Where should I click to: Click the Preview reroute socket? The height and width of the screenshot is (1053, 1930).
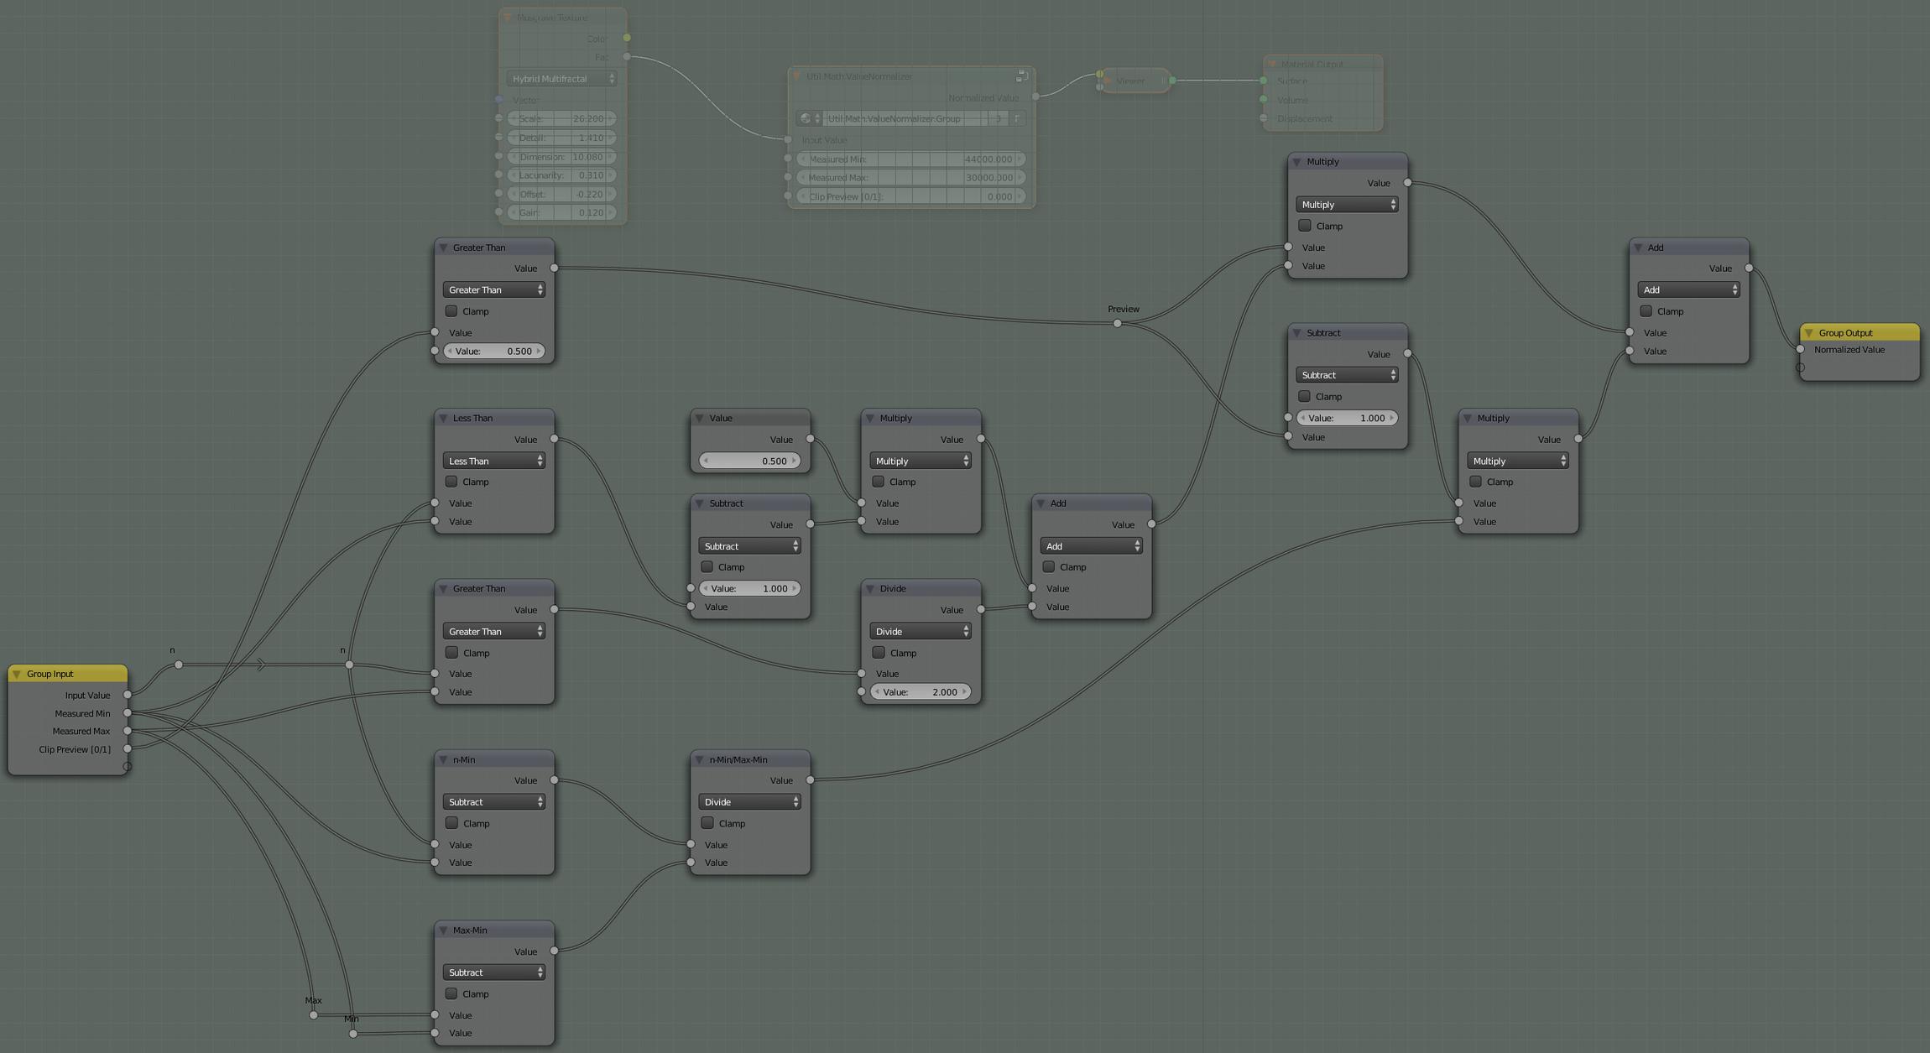pyautogui.click(x=1117, y=323)
